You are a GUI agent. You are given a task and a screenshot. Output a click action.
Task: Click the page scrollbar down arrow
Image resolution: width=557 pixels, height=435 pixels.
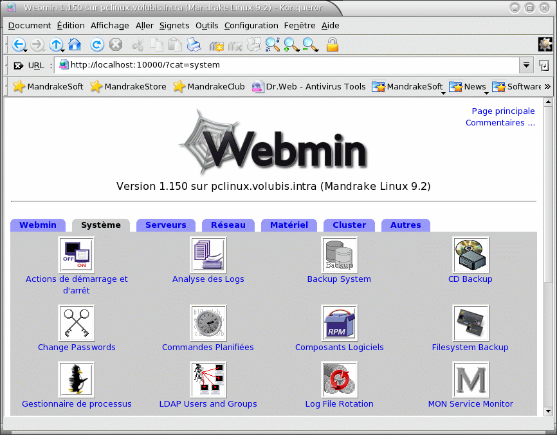click(x=548, y=411)
